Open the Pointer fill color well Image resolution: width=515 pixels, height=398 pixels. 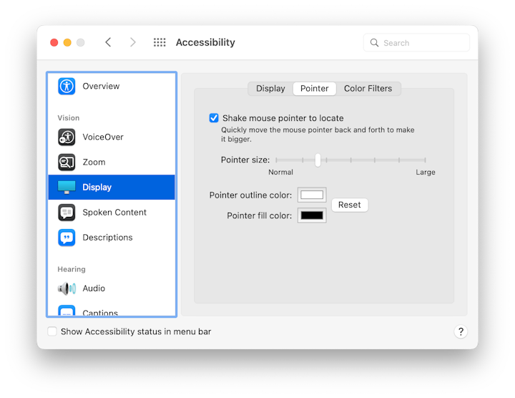tap(312, 215)
